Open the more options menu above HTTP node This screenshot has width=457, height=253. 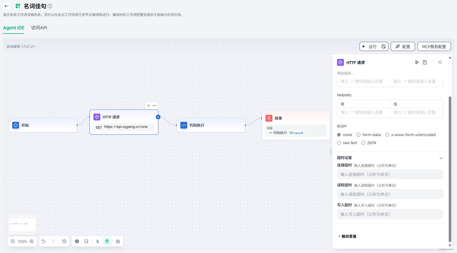(x=154, y=106)
